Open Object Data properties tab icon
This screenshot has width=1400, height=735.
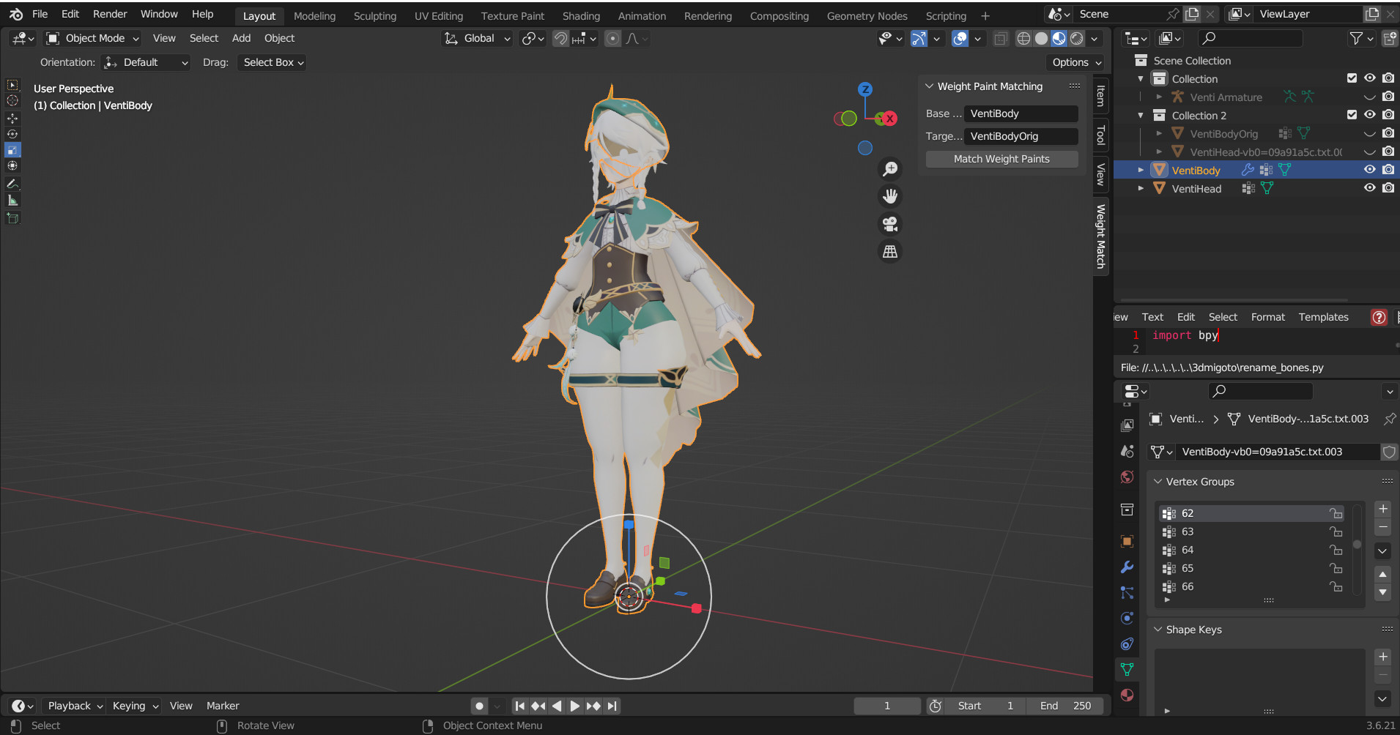[x=1127, y=669]
